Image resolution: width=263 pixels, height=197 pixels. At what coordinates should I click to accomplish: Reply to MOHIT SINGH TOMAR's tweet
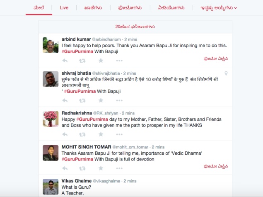click(x=65, y=168)
